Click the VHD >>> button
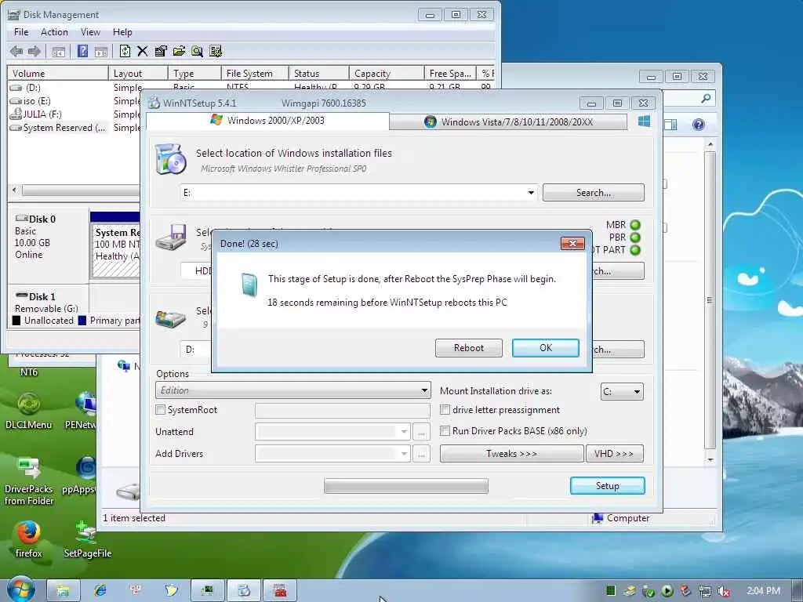 (614, 454)
